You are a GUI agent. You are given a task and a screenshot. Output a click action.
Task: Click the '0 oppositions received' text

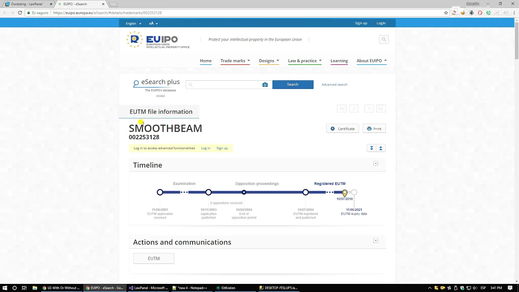226,203
